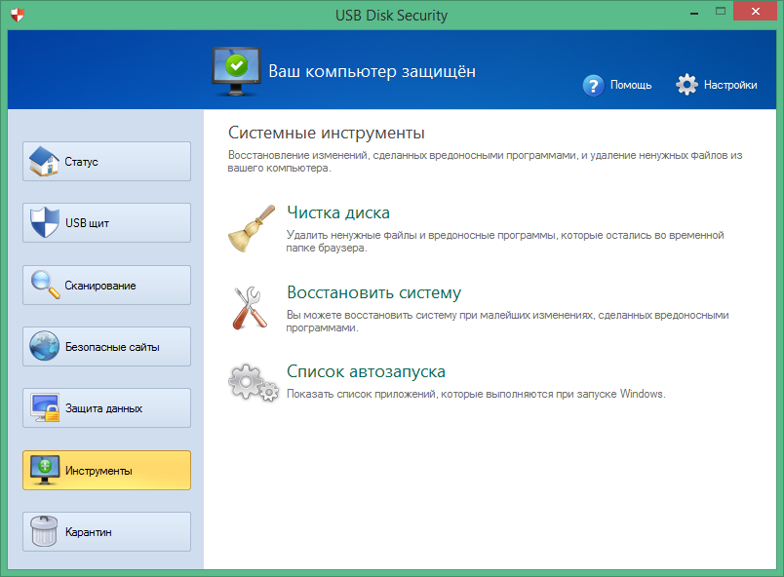Screen dimensions: 784x577
Task: Open the Настройки settings link
Action: coord(730,85)
